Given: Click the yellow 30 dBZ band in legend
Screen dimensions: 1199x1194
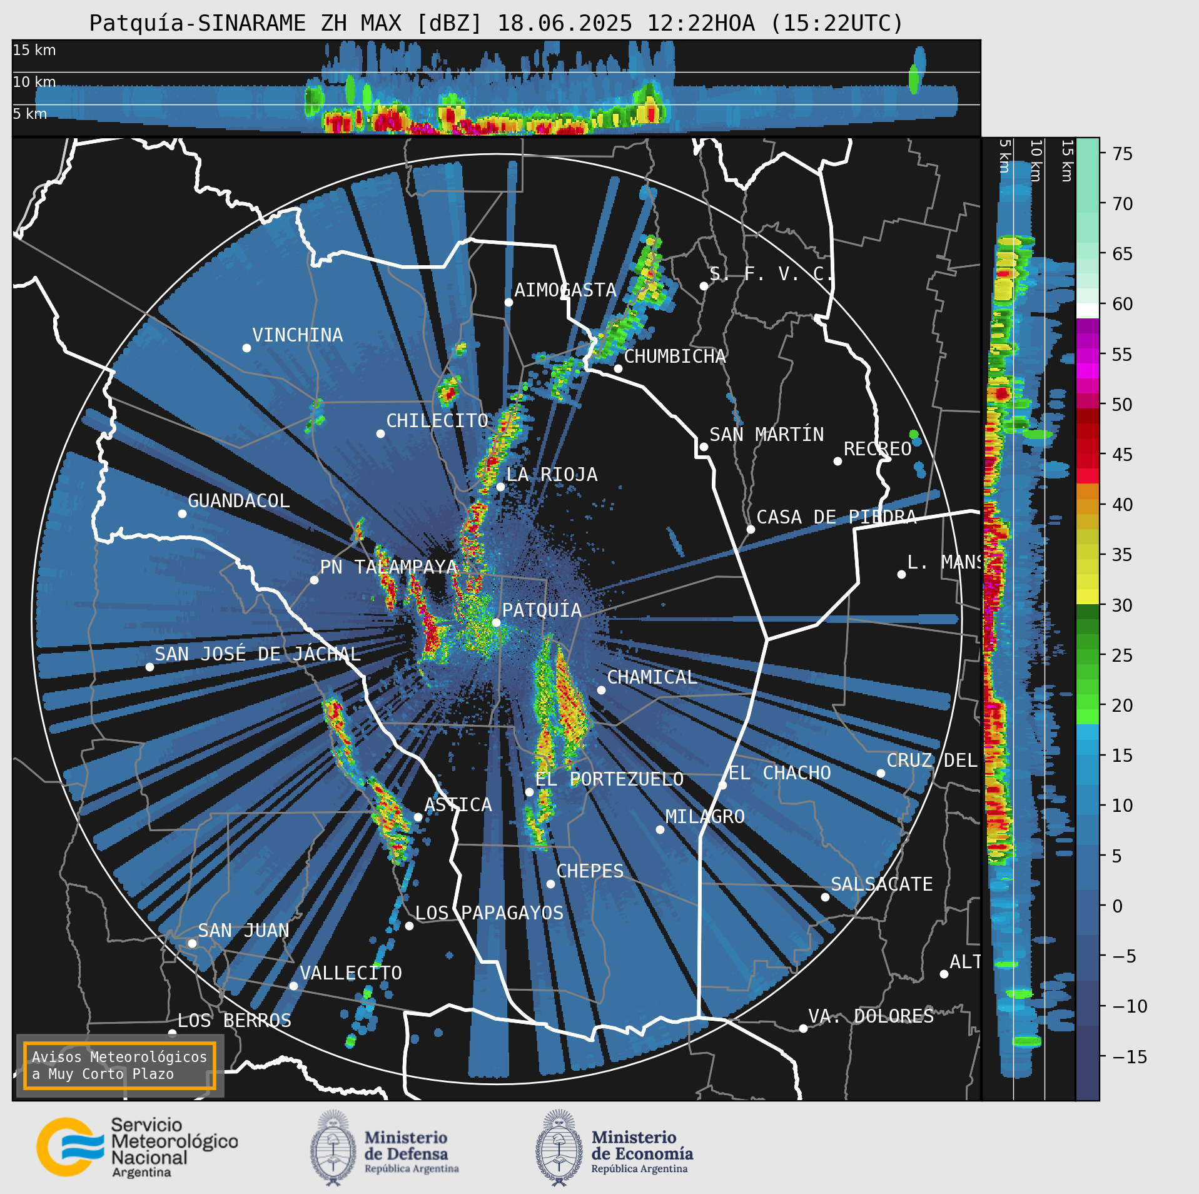Looking at the screenshot, I should 1087,597.
